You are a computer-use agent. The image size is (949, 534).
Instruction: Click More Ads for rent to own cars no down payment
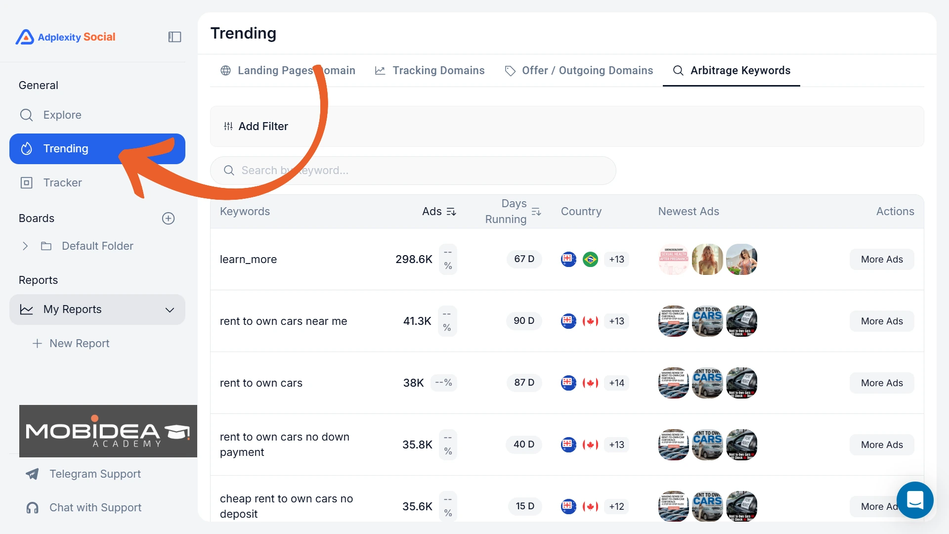coord(882,445)
